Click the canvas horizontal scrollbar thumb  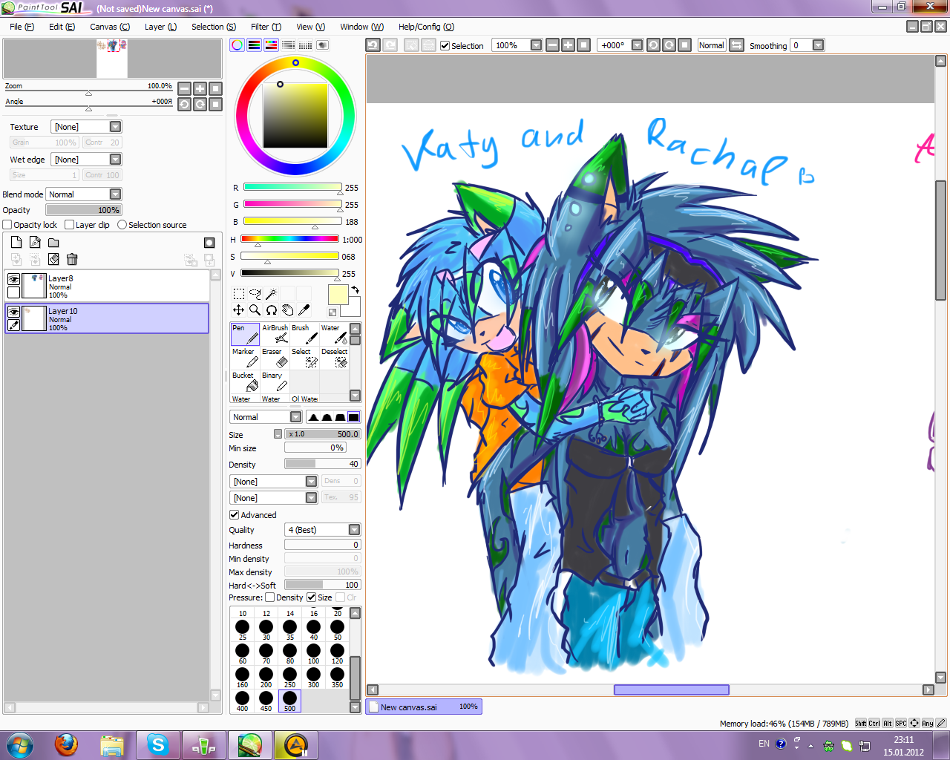[672, 689]
